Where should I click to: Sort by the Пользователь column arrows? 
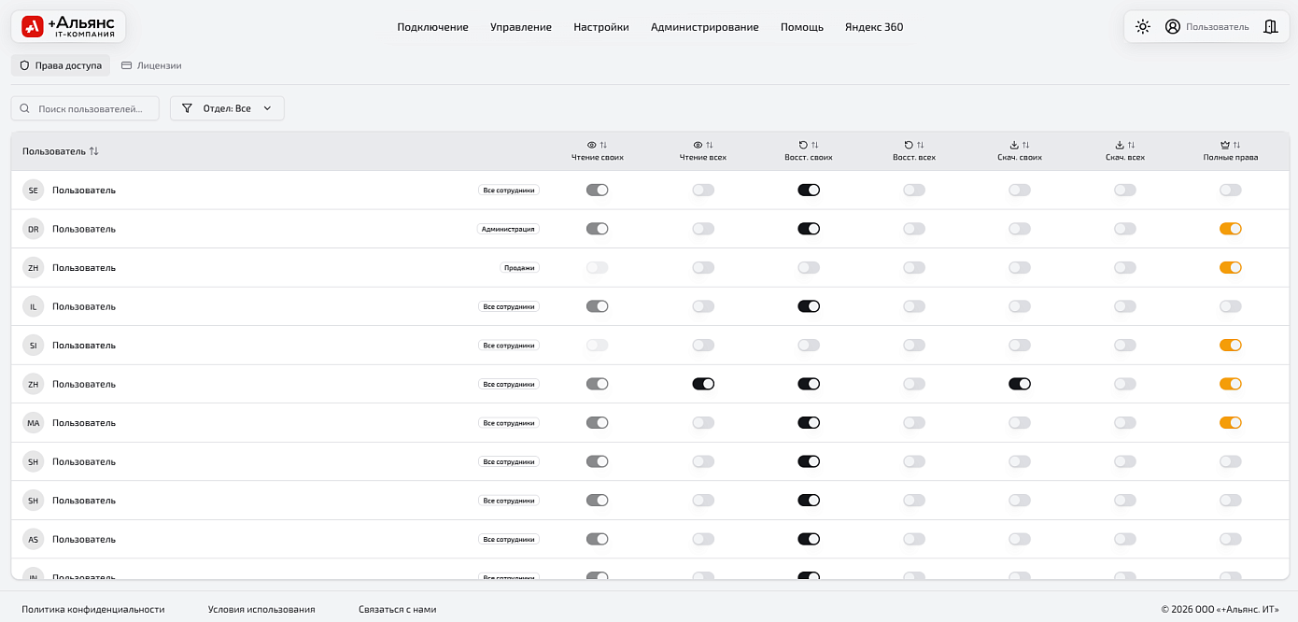[94, 151]
